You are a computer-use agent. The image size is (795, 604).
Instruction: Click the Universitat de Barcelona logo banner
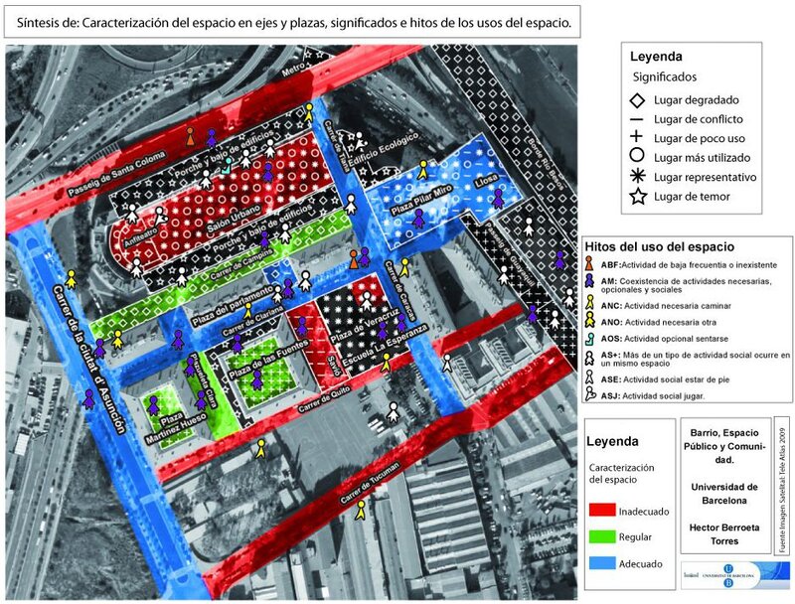[x=731, y=575]
